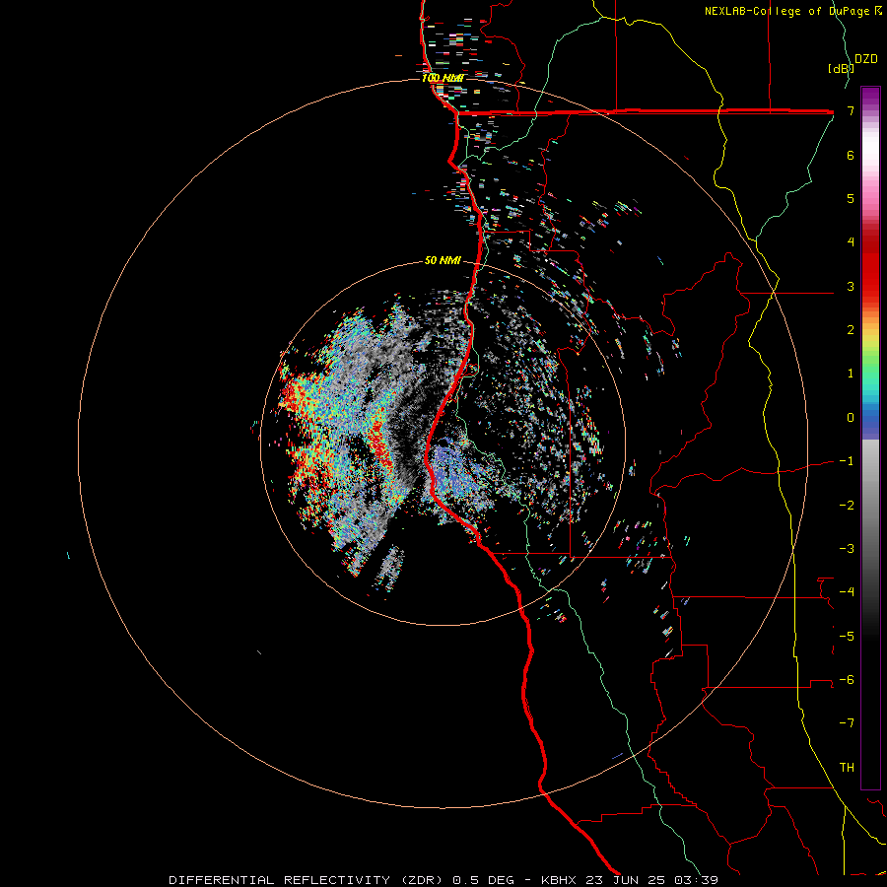This screenshot has height=887, width=887.
Task: Click the KBHX station identifier
Action: click(x=559, y=880)
